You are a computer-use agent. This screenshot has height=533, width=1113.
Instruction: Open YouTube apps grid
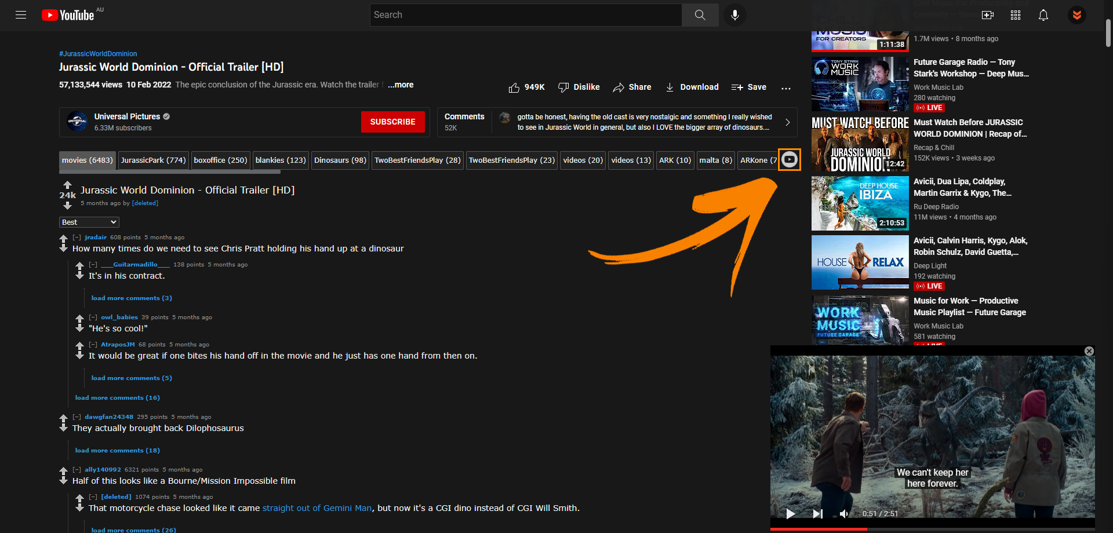[1016, 15]
